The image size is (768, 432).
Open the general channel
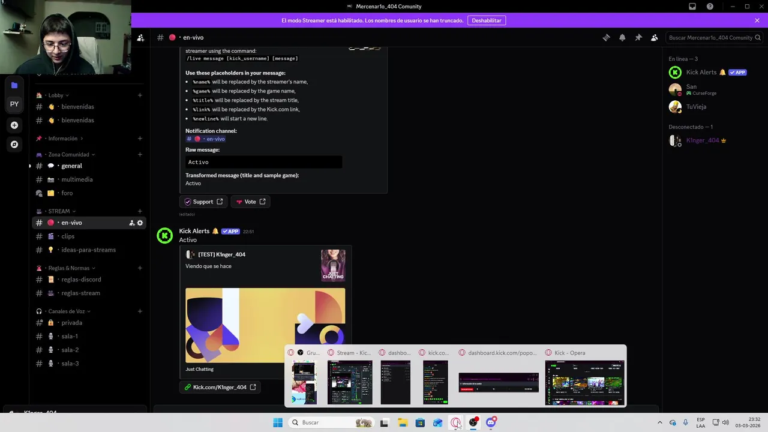[x=89, y=166]
